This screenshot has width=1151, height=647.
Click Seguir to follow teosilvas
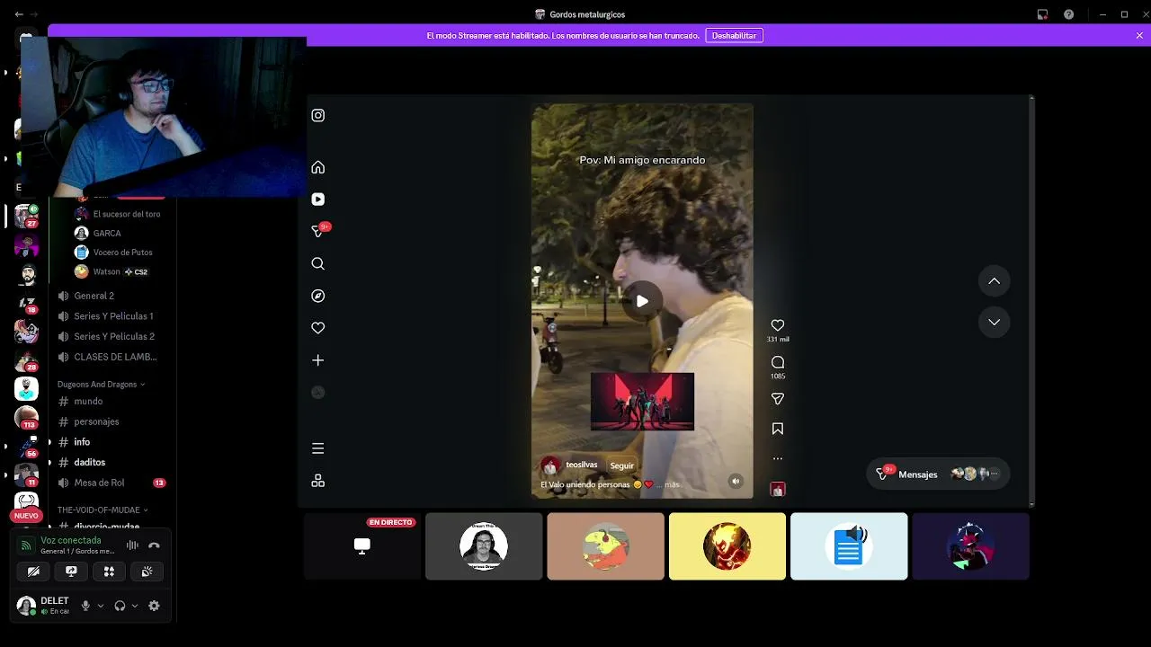(x=622, y=465)
